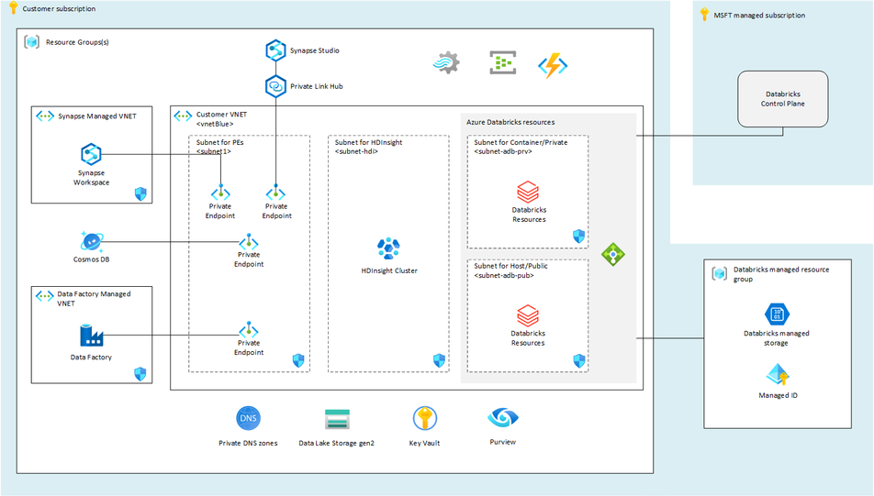Select the Resource Groups(s) cube icon

[32, 42]
